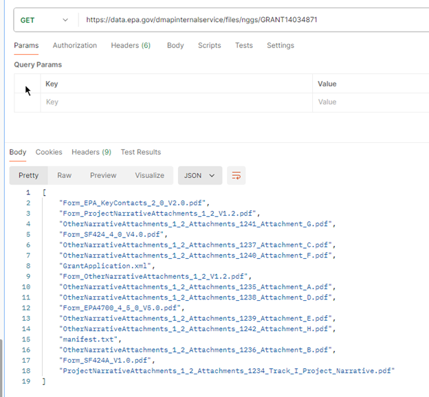Click "Form_EPA_KeyContacts_2_0_V2.0.pdf" in response
Viewport: 429px width, 397px height.
133,203
